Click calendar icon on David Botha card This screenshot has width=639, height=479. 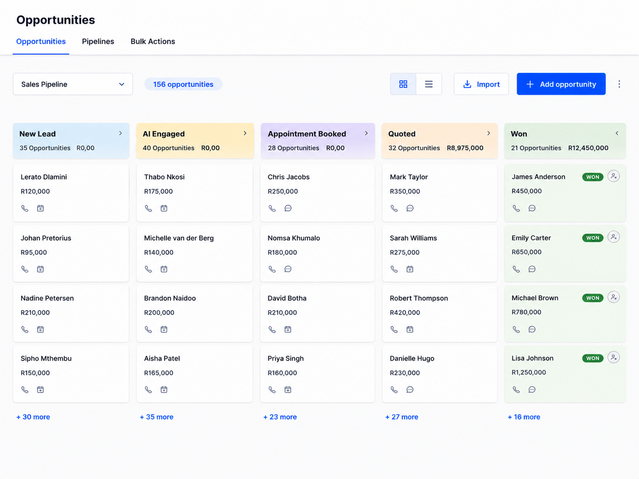288,329
